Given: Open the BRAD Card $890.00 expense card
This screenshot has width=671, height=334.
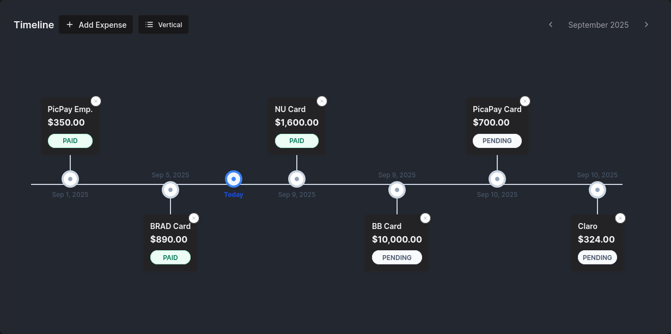Looking at the screenshot, I should coord(170,239).
